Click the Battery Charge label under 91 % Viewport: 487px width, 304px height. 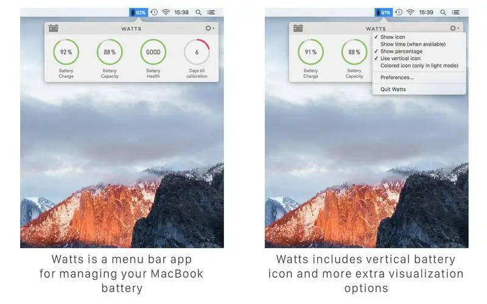310,74
